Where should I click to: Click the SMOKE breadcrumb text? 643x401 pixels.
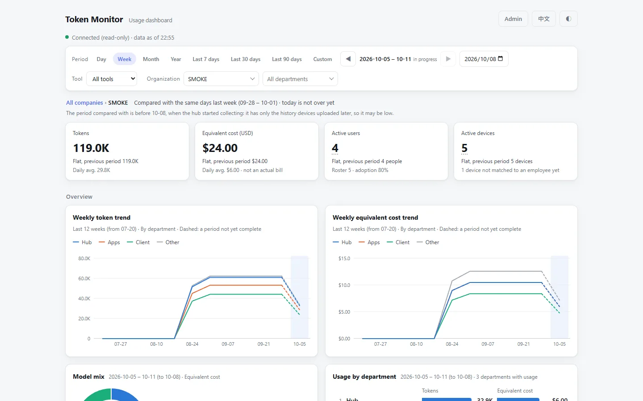pyautogui.click(x=118, y=102)
